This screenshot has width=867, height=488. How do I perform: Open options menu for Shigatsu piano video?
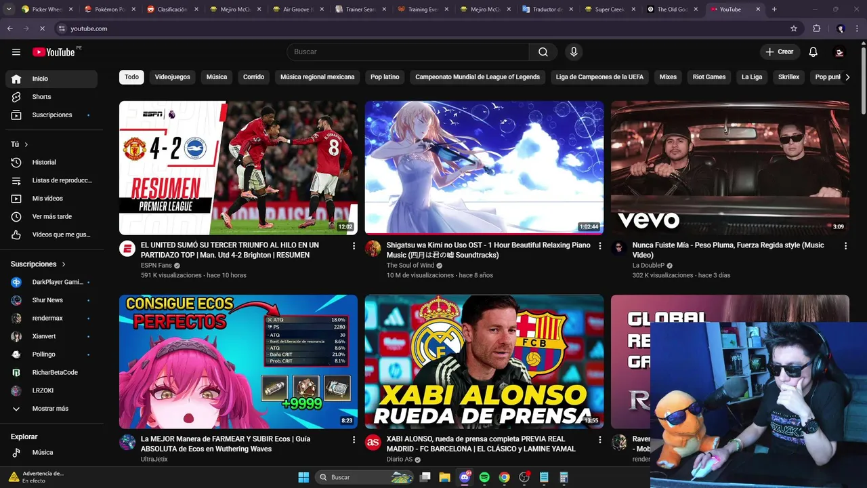coord(599,246)
